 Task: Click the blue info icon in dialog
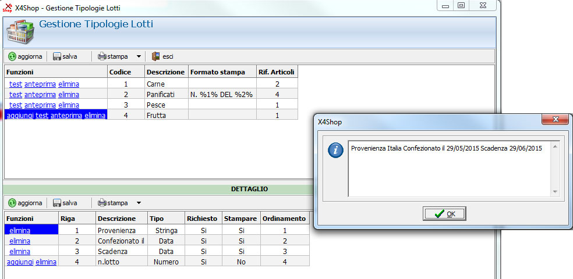click(335, 151)
